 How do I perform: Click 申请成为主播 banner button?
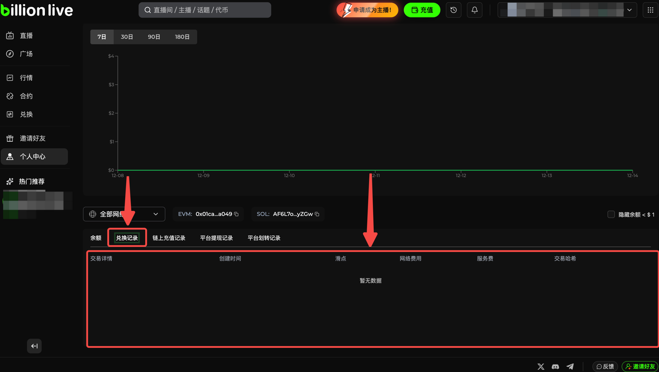367,10
